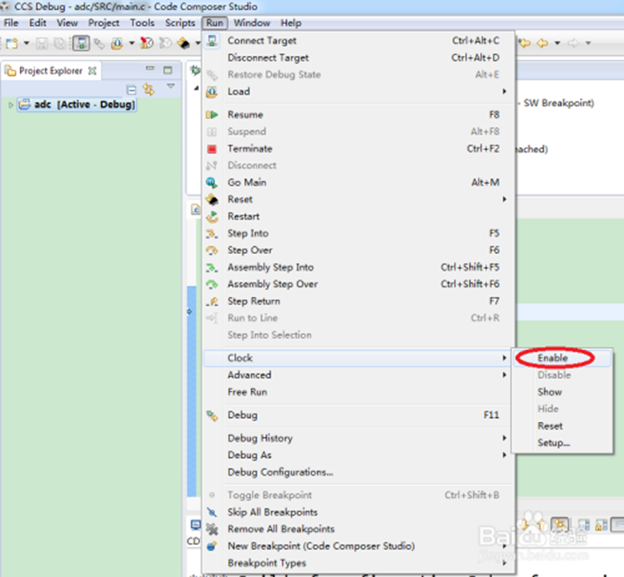Image resolution: width=624 pixels, height=577 pixels.
Task: Expand the Reset submenu in the Run menu
Action: [358, 199]
